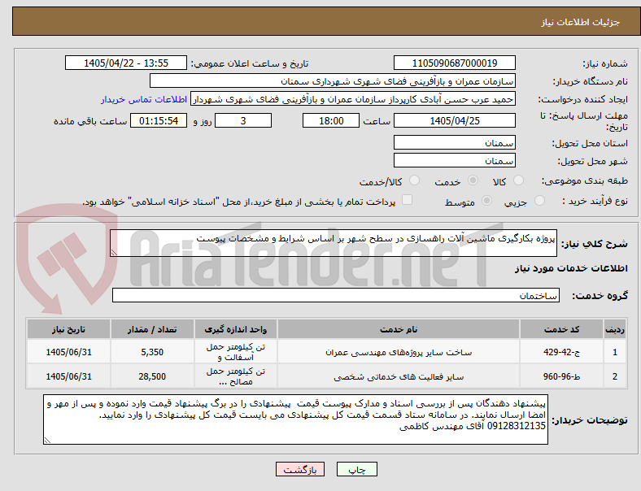
Task: Click row number 1 cell
Action: click(615, 352)
